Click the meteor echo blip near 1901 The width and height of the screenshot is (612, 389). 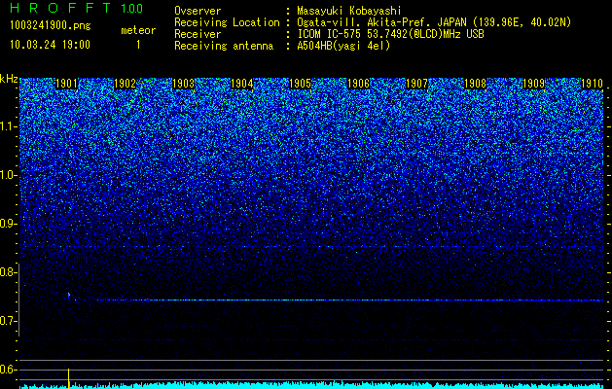[x=69, y=295]
